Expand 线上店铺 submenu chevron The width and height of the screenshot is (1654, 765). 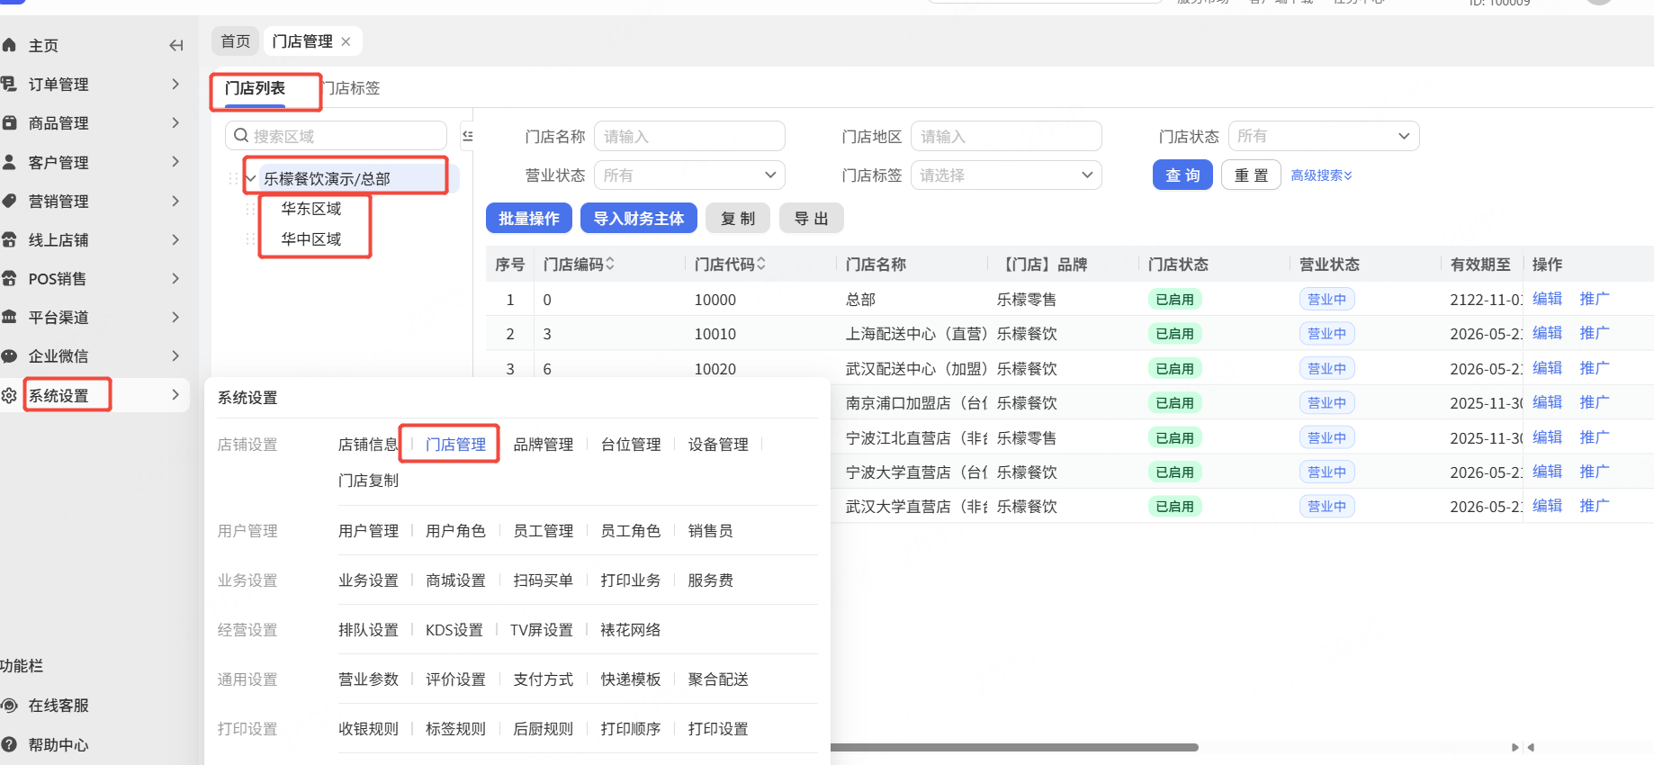click(x=175, y=239)
